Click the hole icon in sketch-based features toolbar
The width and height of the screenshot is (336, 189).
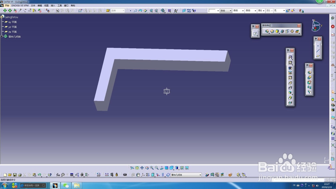(290, 78)
